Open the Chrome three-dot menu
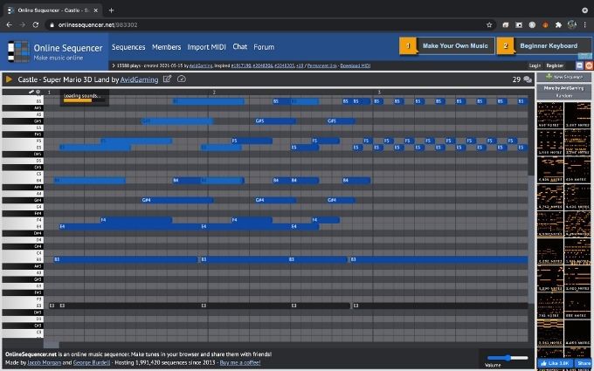The image size is (594, 371). [x=585, y=25]
